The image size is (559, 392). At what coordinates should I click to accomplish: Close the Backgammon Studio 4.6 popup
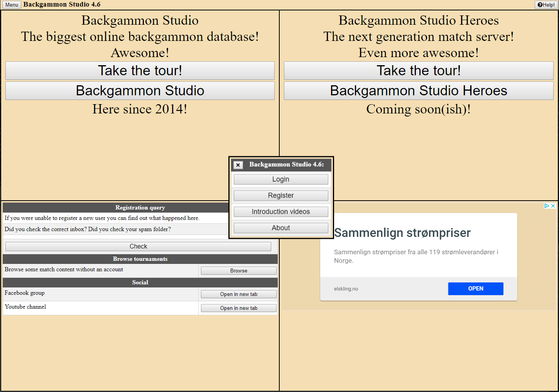[x=238, y=165]
